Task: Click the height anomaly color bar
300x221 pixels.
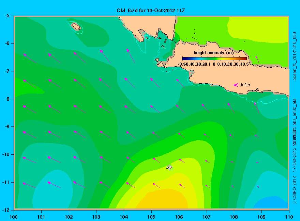Action: click(214, 59)
